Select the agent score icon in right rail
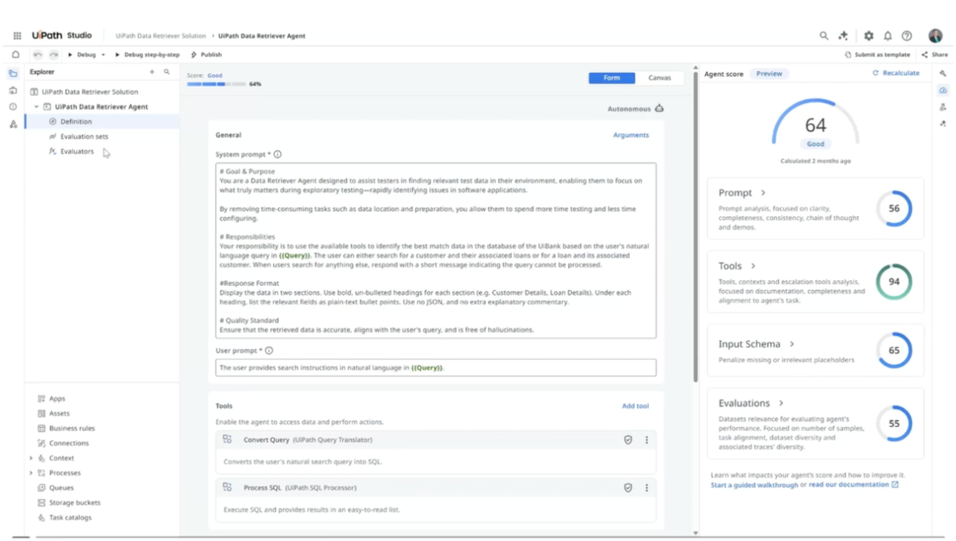This screenshot has width=956, height=541. click(x=944, y=90)
